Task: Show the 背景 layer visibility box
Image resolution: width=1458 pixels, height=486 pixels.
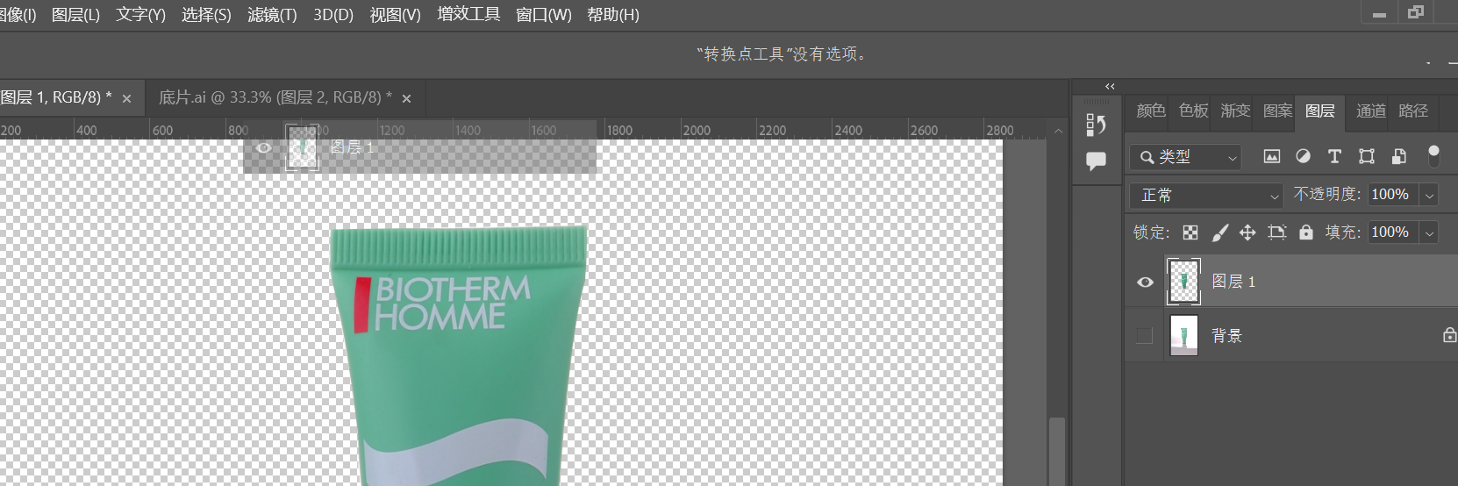Action: coord(1144,335)
